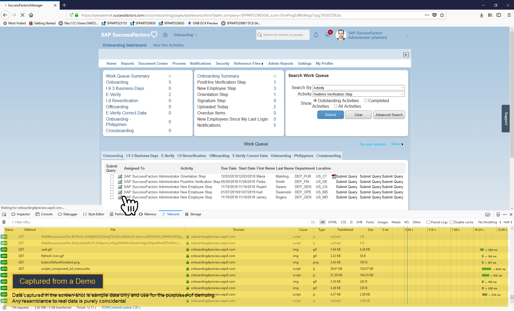This screenshot has height=311, width=514.
Task: Open Document Center menu item
Action: (x=153, y=64)
